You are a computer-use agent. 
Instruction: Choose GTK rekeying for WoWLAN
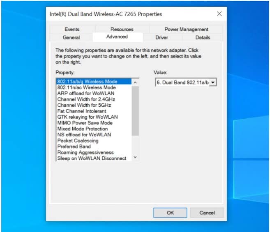[x=94, y=117]
